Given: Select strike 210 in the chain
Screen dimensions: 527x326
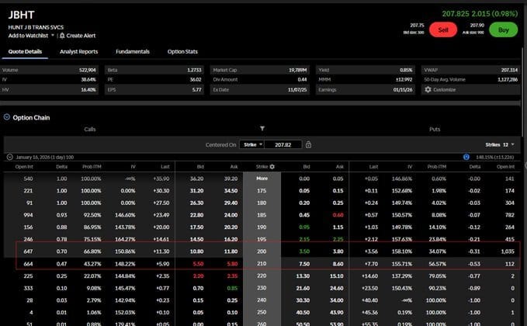Looking at the screenshot, I should click(x=262, y=263).
